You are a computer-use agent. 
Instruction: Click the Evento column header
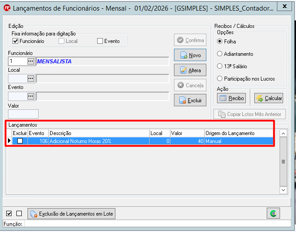pos(38,133)
